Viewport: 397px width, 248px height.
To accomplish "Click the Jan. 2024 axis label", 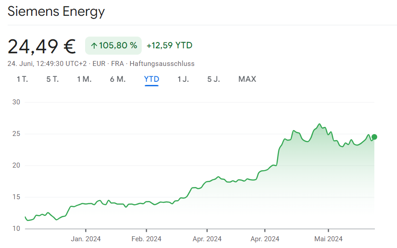I will click(86, 239).
